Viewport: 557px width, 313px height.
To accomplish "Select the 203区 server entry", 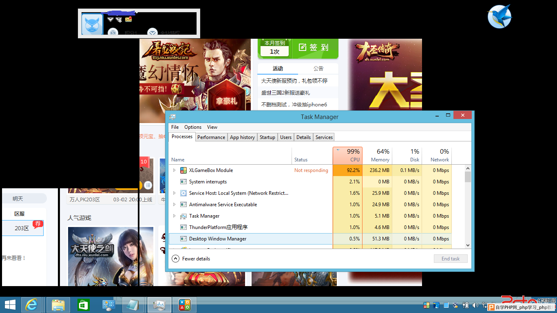I will [23, 228].
